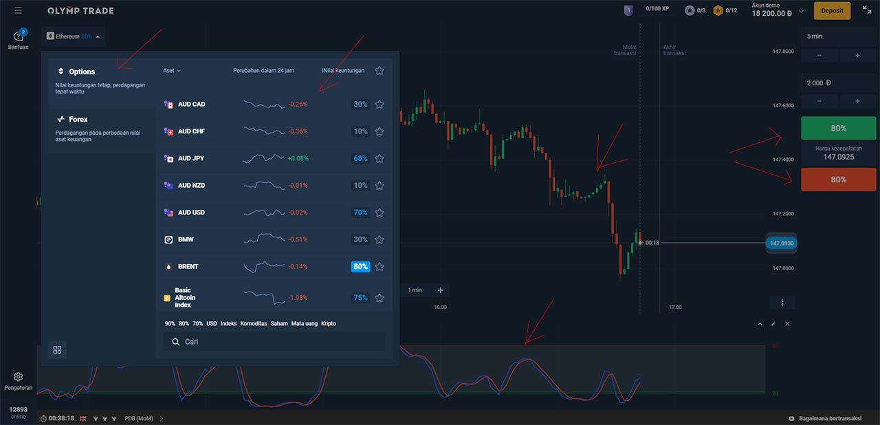Select the BRENT asset row

(x=274, y=266)
